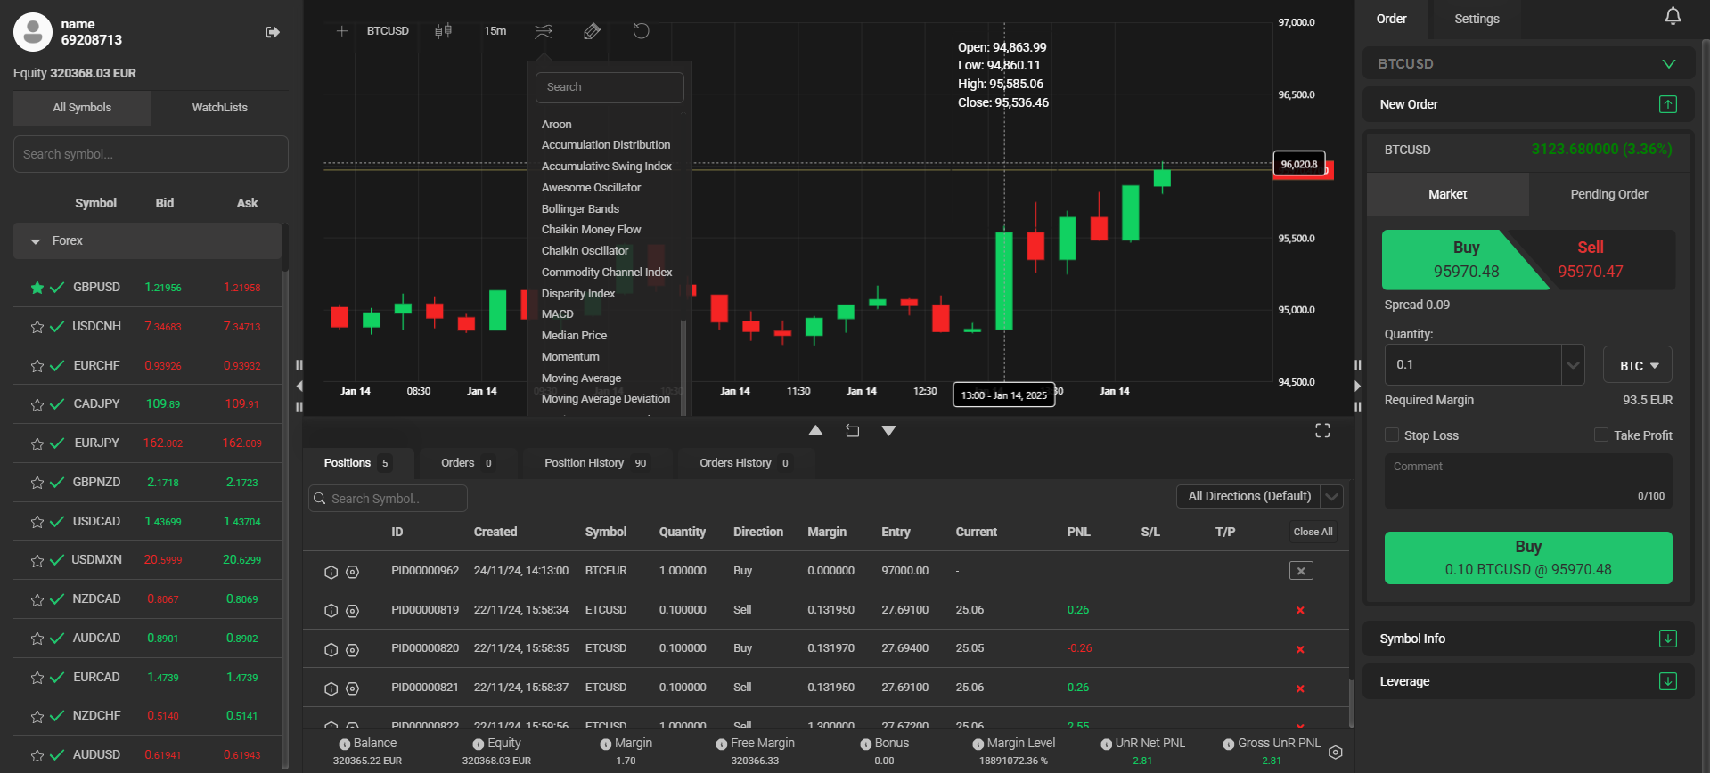The width and height of the screenshot is (1710, 773).
Task: Click the logout icon beside account name
Action: (x=273, y=32)
